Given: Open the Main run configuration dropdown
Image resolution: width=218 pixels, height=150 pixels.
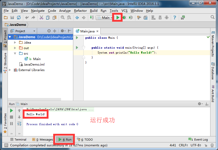Looking at the screenshot, I should pos(105,18).
